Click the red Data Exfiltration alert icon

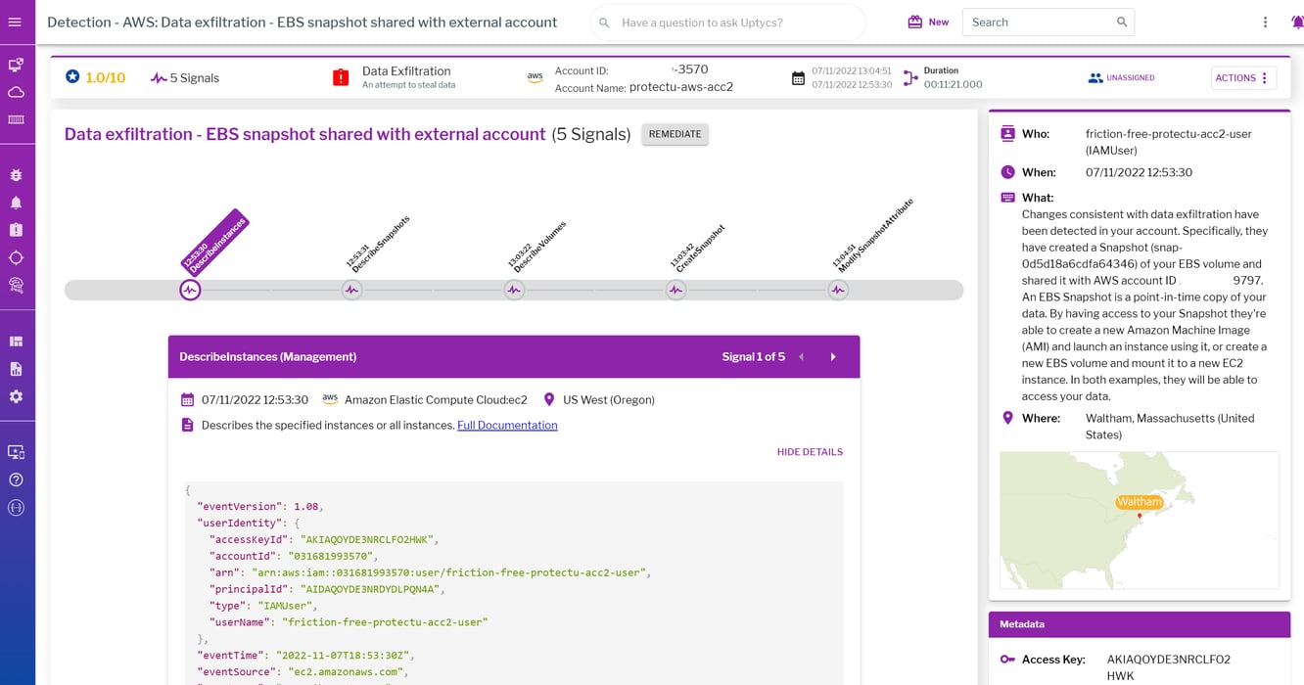pos(341,77)
